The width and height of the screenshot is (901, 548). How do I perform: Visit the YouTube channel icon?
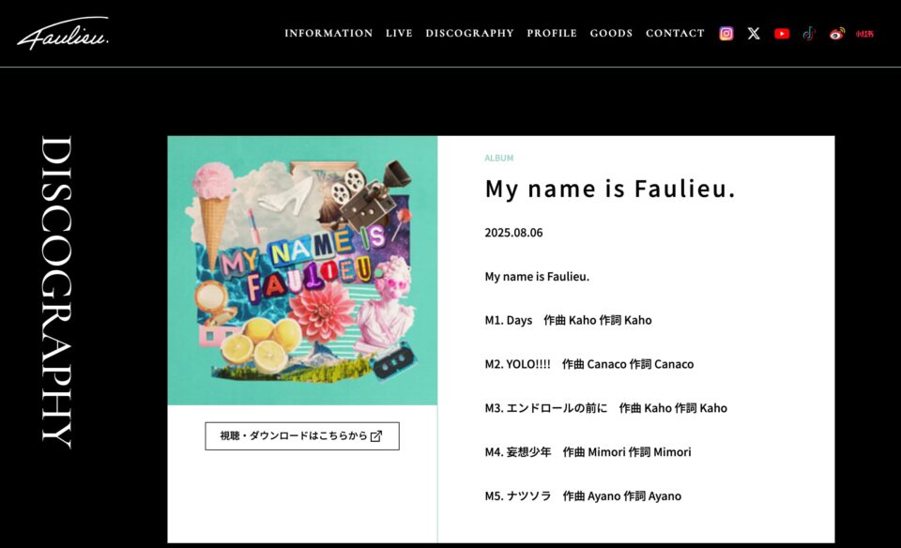782,33
